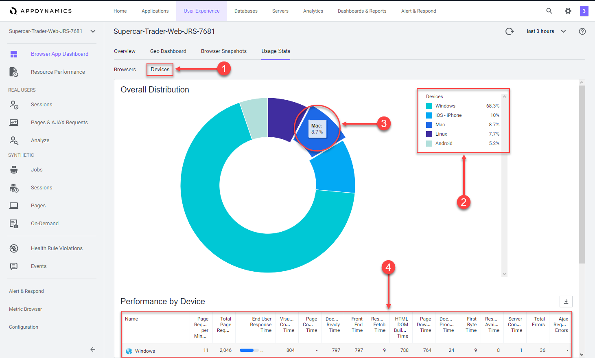Switch to the Overview tab
This screenshot has height=358, width=595.
coord(125,51)
